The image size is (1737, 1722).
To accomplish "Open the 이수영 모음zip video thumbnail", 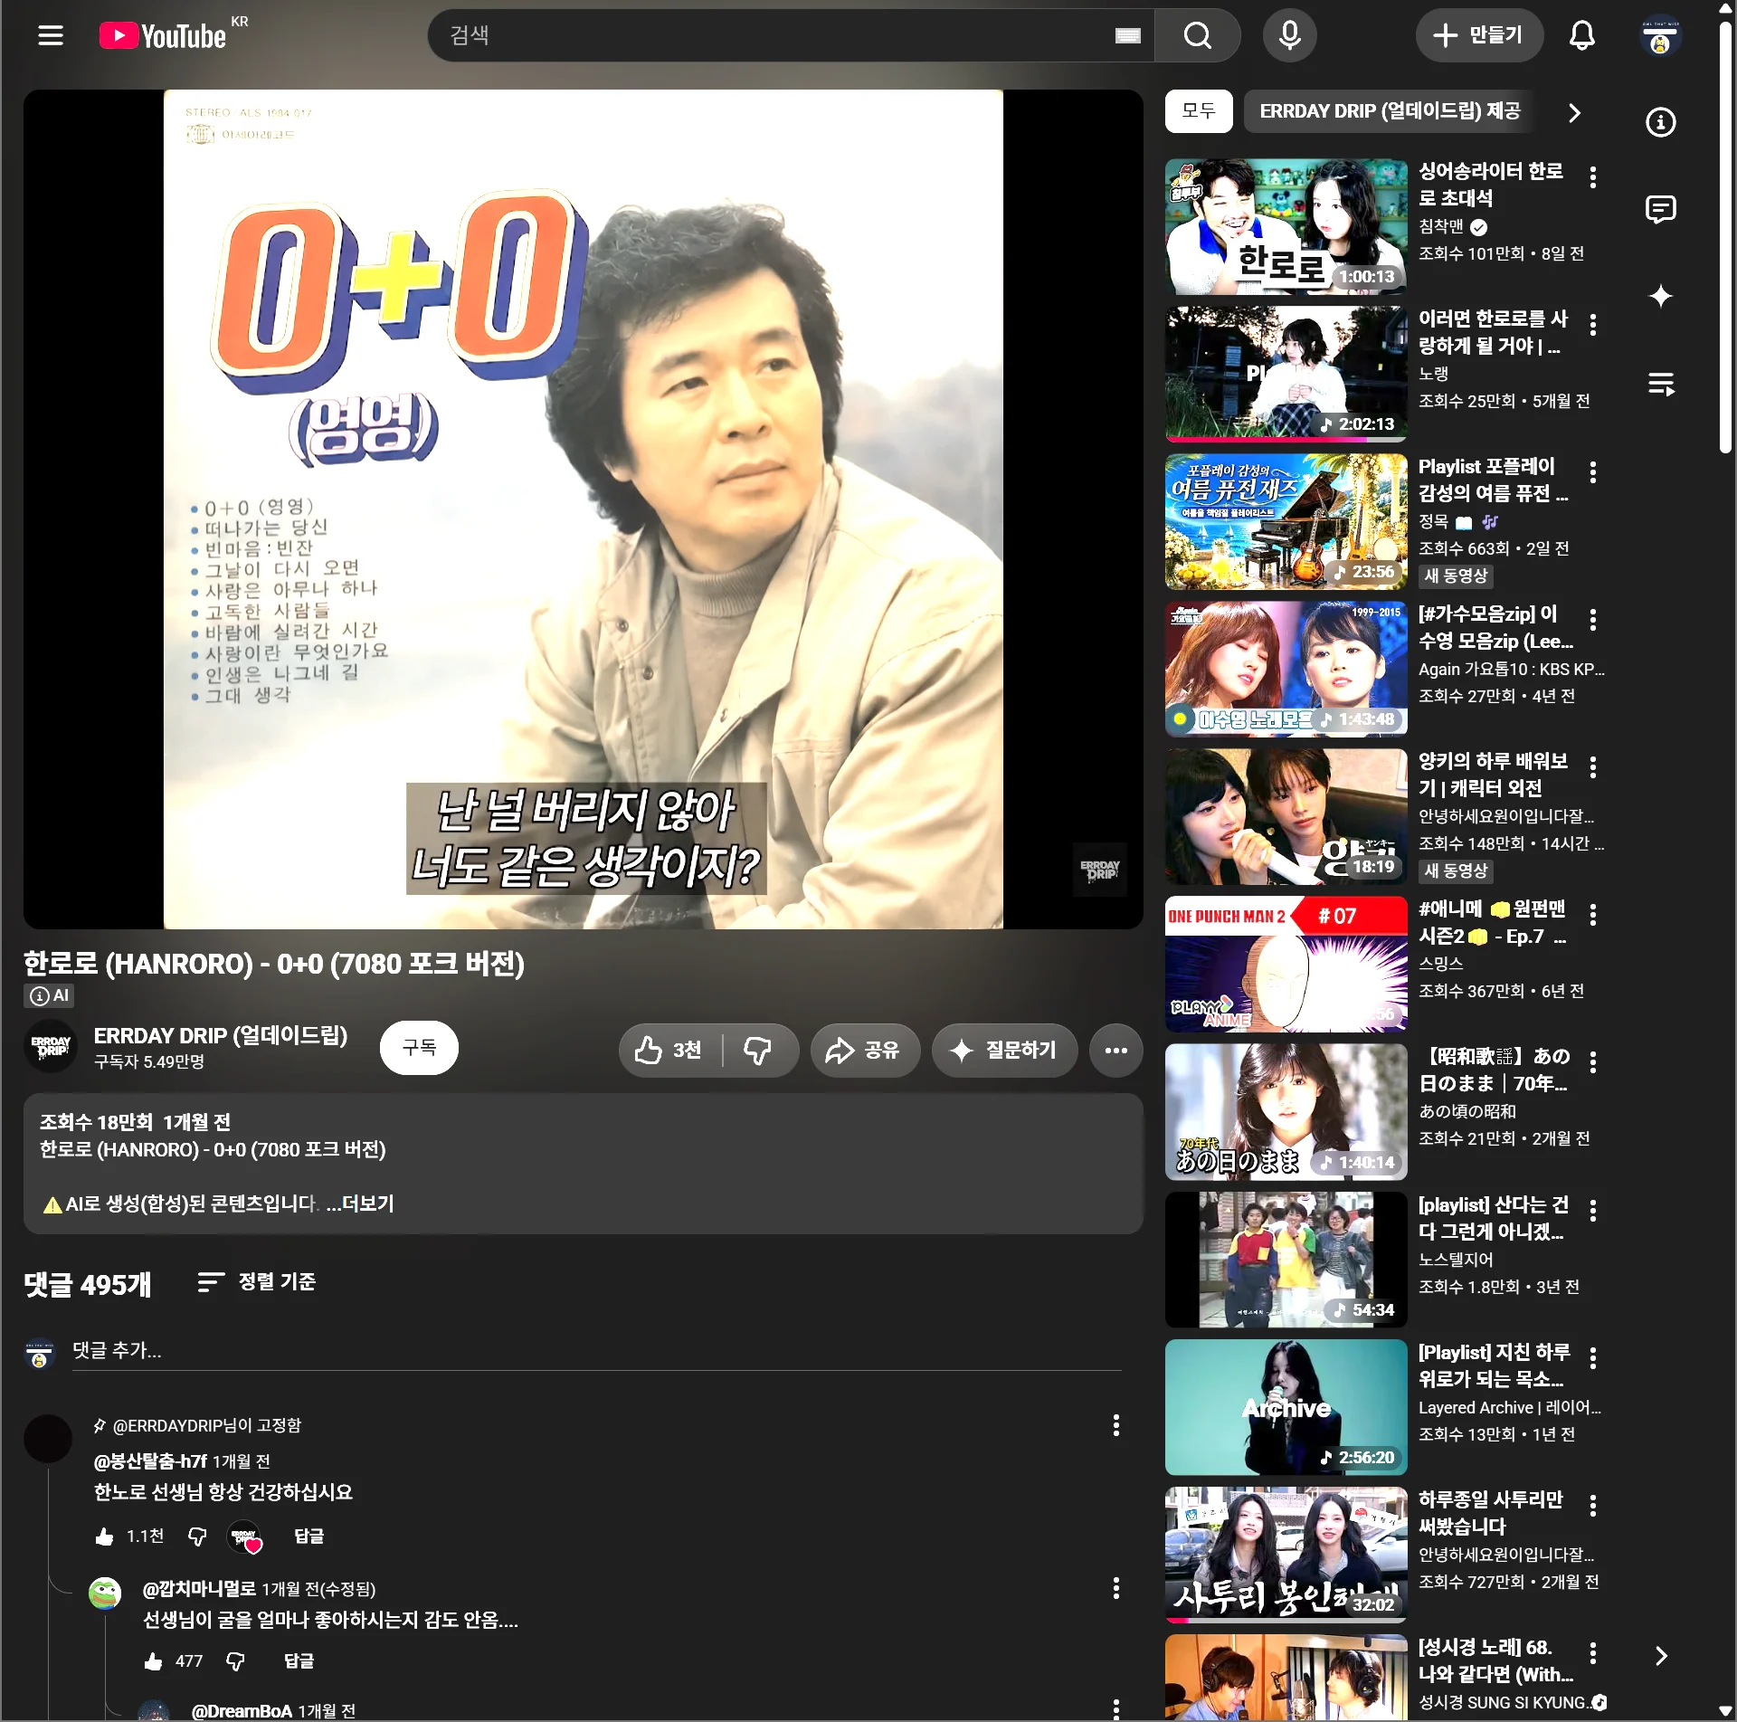I will point(1286,670).
